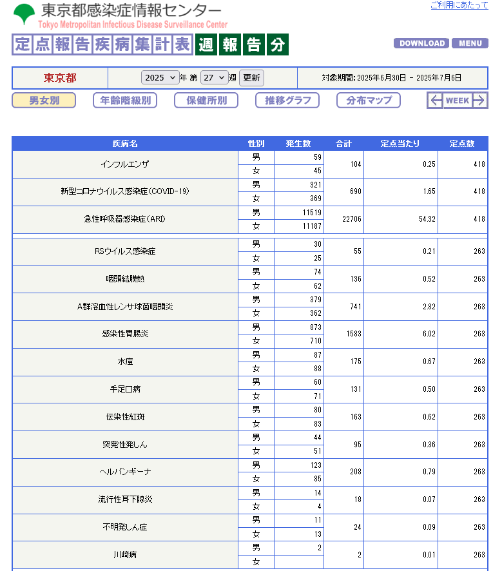
Task: Click the COVID-19 per-sentinel value 1.65
Action: pyautogui.click(x=429, y=191)
